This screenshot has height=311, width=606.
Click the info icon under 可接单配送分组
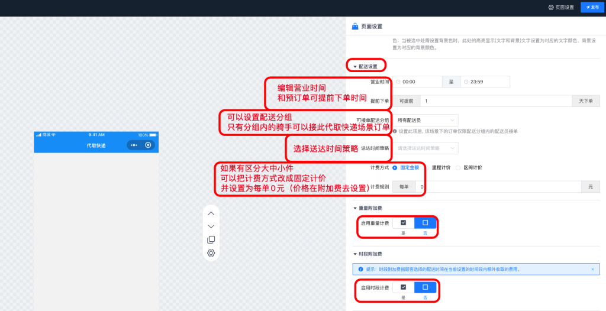click(395, 131)
